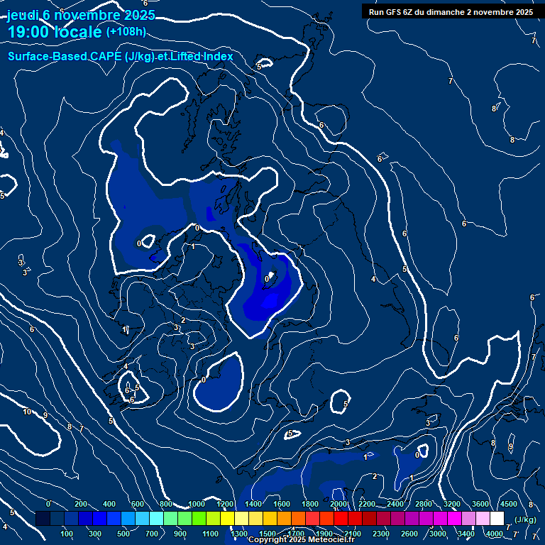Click the '700' legend value below the scale
The height and width of the screenshot is (545, 545).
[152, 534]
